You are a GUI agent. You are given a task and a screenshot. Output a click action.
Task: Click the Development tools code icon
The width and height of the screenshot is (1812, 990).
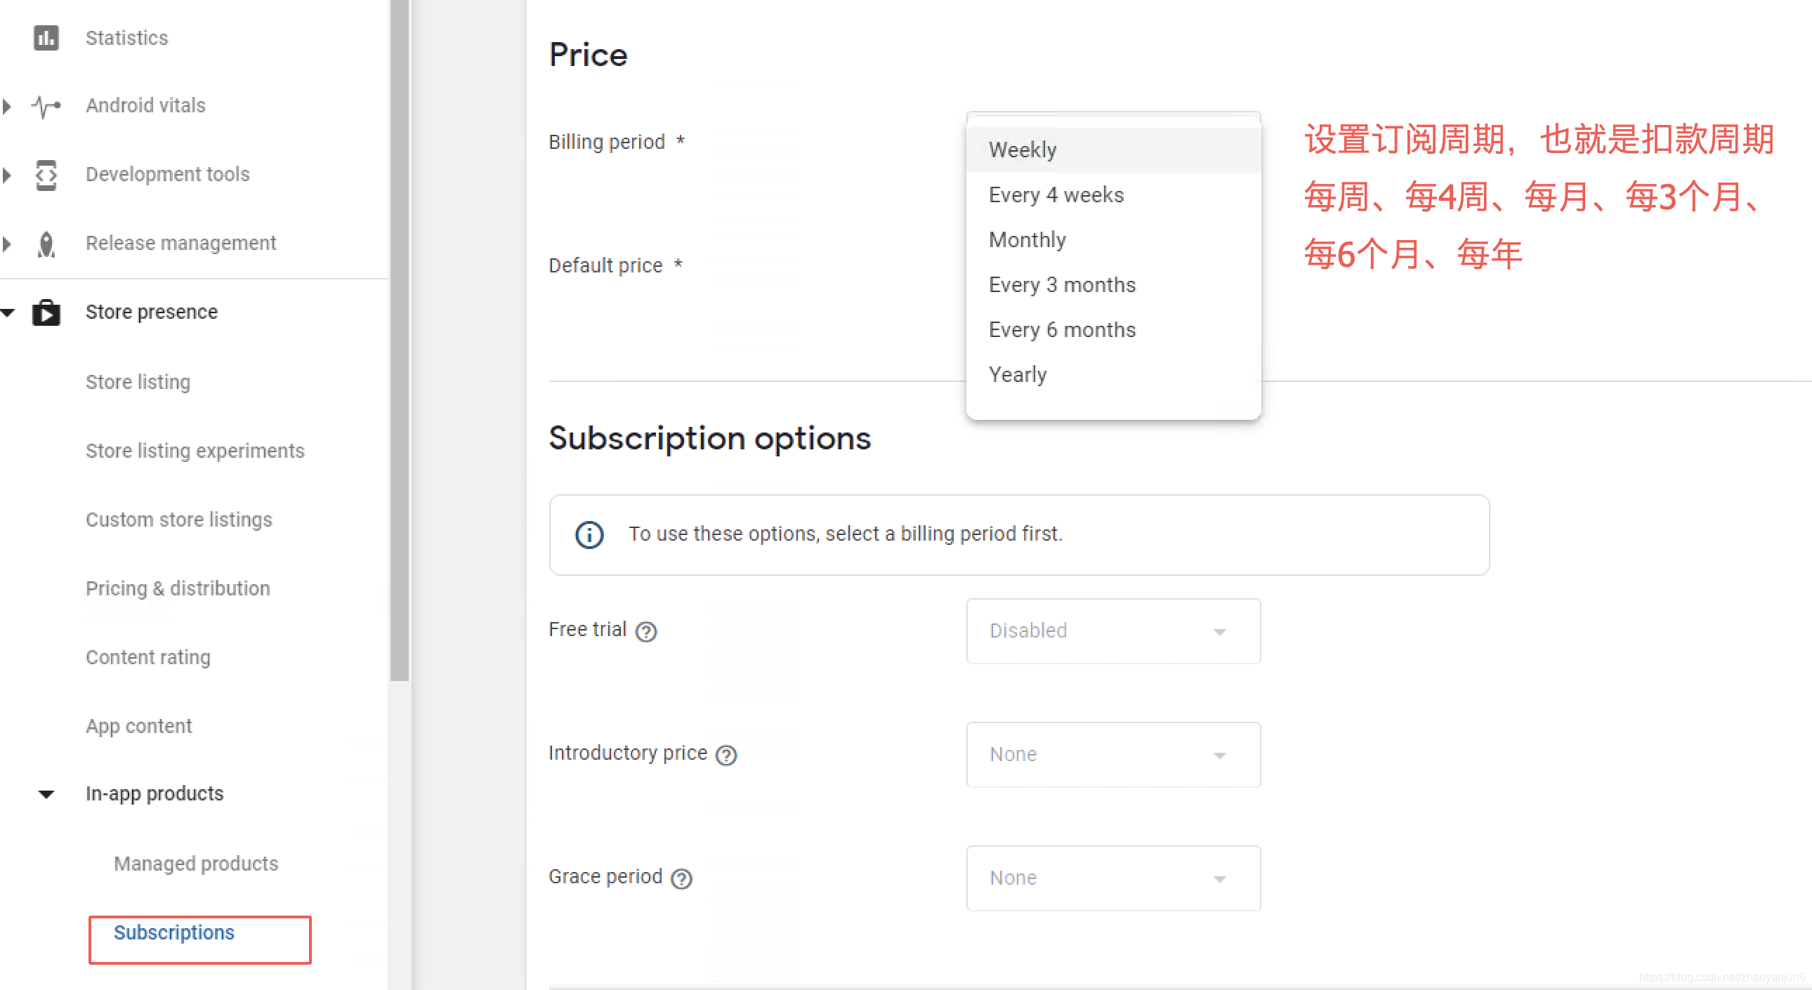46,174
